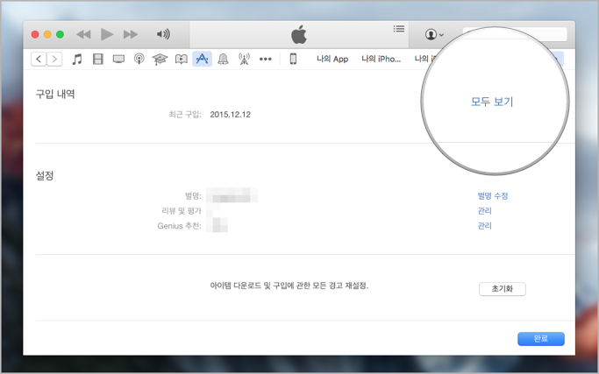Click 관리 for Genius 추천
The width and height of the screenshot is (599, 374).
pos(484,226)
